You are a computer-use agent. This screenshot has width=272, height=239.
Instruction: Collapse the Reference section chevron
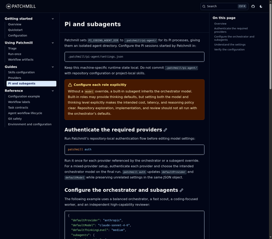[x=53, y=91]
